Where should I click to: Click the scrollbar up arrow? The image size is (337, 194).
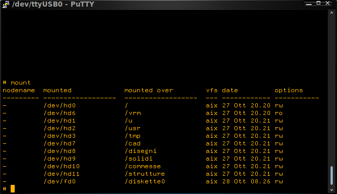tap(331, 13)
